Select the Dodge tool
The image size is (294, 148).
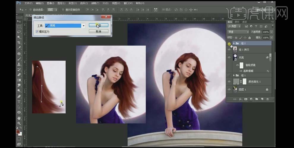(x=19, y=91)
